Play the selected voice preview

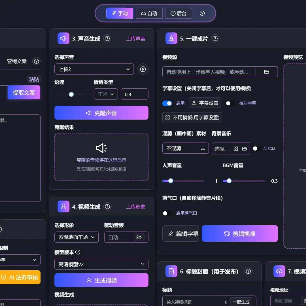tap(143, 69)
